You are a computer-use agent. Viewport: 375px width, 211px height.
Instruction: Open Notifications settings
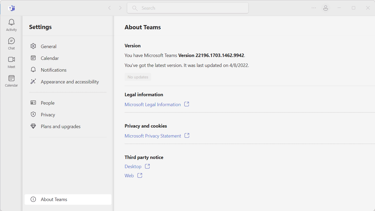click(68, 70)
